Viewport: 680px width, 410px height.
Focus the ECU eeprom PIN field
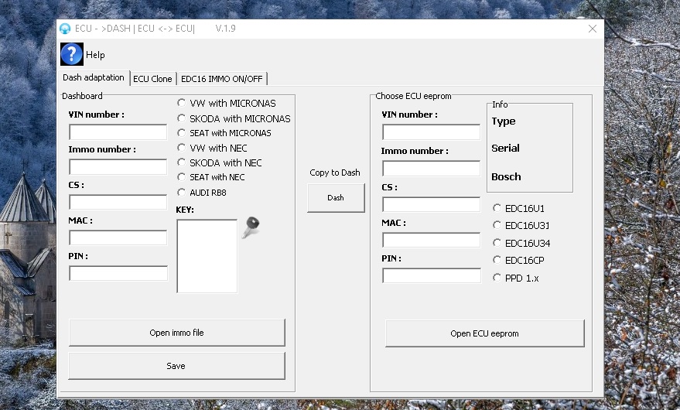431,276
